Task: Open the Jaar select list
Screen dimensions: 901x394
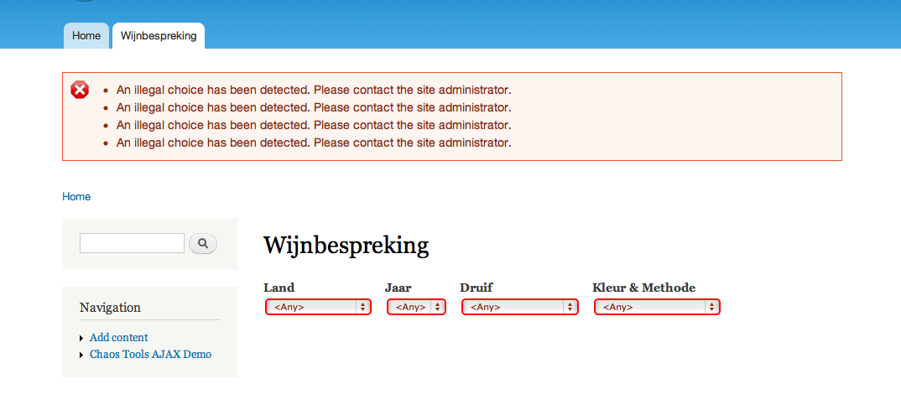Action: (416, 307)
